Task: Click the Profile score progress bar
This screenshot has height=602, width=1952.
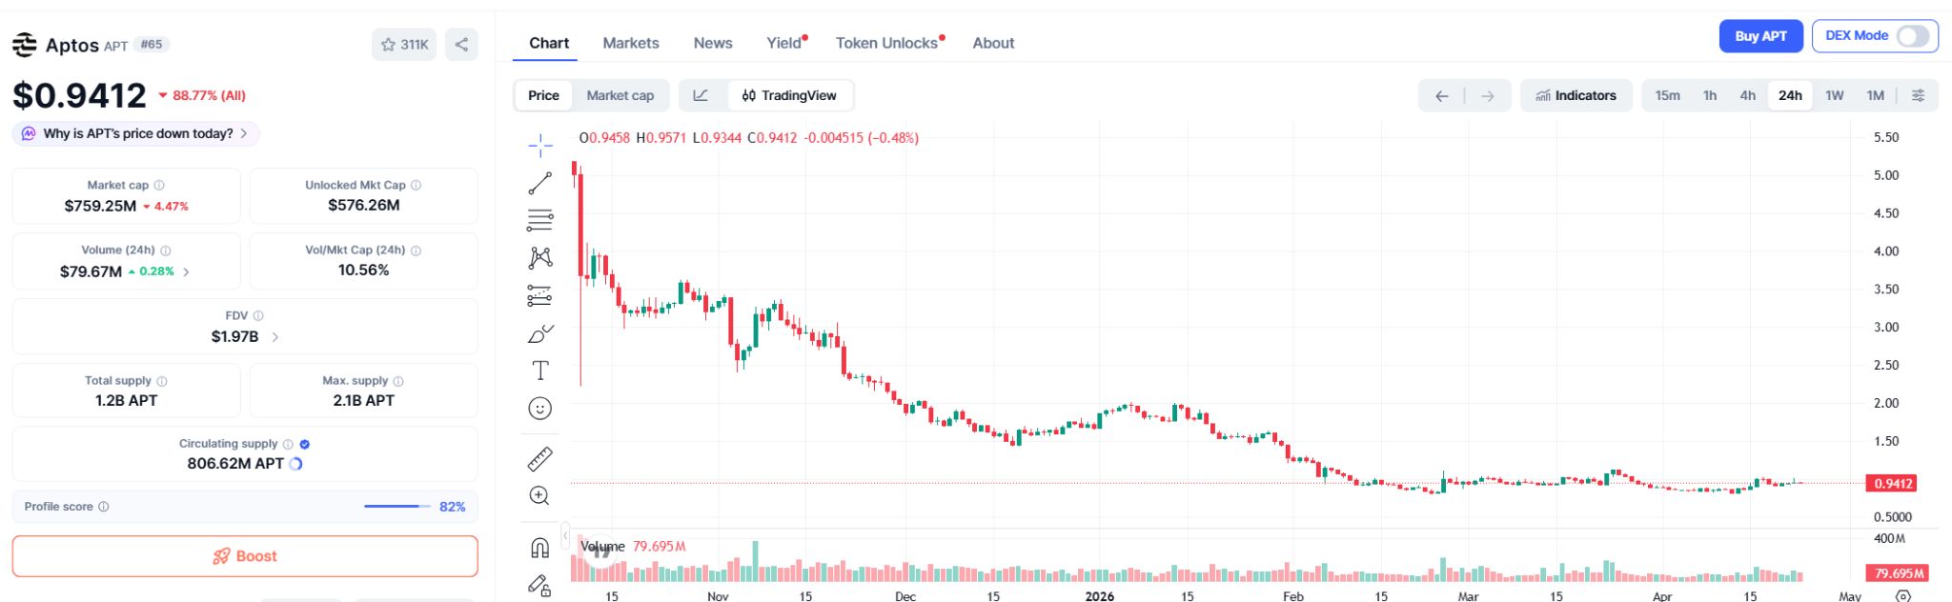Action: point(396,506)
